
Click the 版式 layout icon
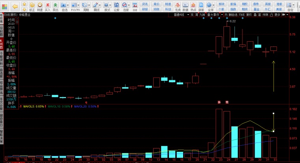pyautogui.click(x=106, y=5)
